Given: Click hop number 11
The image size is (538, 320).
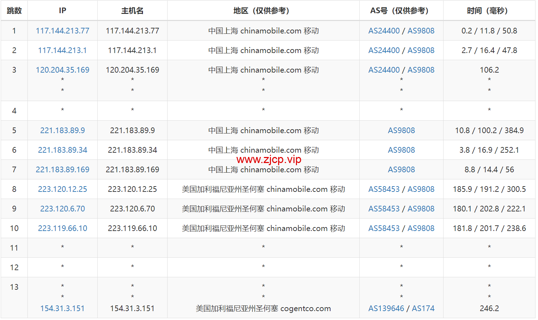Looking at the screenshot, I should [14, 248].
